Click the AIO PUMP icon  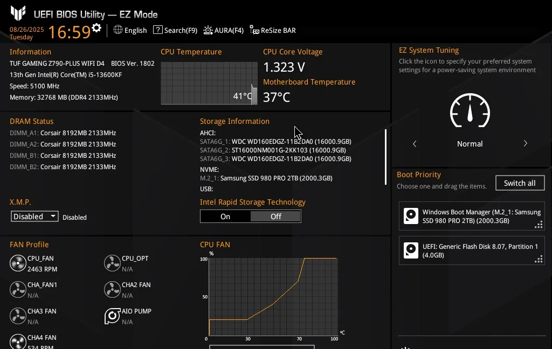click(x=112, y=316)
